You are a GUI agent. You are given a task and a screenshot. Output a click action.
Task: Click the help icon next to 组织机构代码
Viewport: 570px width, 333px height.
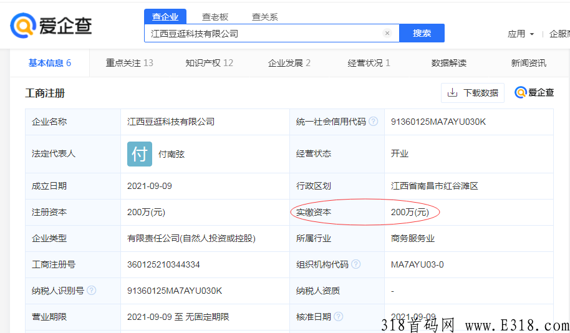tap(356, 264)
